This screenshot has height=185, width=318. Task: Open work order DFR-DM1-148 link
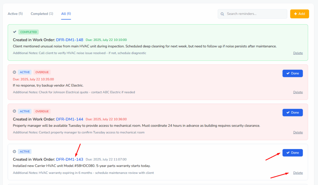70,40
